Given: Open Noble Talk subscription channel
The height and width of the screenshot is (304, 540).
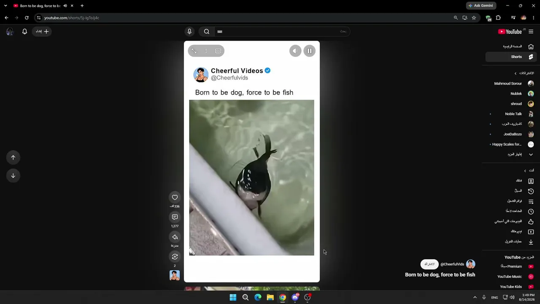Looking at the screenshot, I should click(x=511, y=114).
